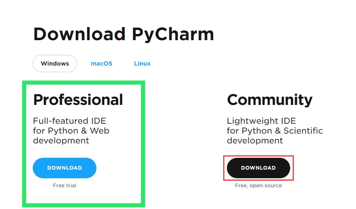This screenshot has width=356, height=209.
Task: Click the blue Professional Download button
Action: pos(65,168)
